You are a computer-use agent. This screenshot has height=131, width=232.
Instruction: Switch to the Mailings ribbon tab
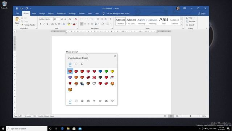coord(72,13)
